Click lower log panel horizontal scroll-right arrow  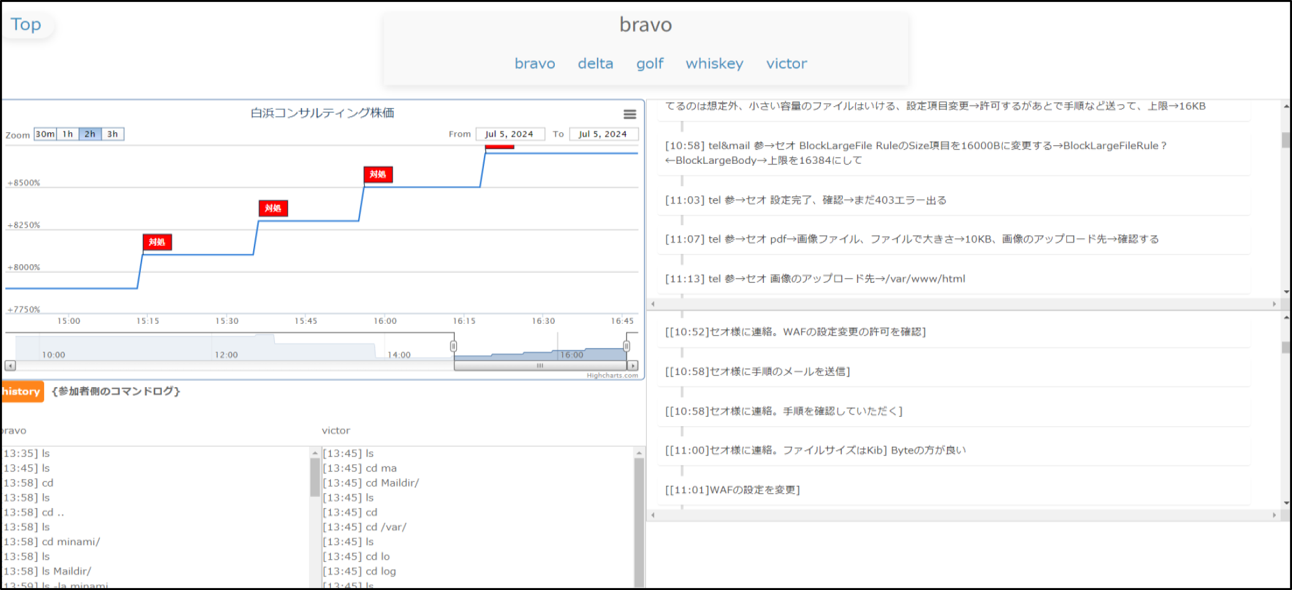[1275, 515]
